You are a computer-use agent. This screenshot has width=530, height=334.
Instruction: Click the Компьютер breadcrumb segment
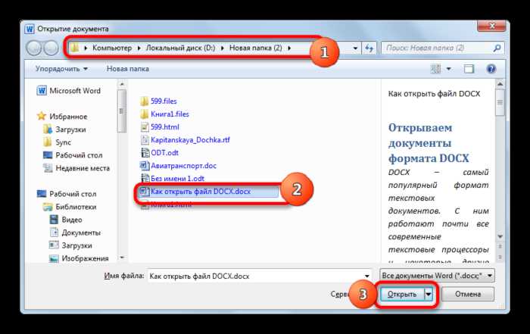[112, 48]
